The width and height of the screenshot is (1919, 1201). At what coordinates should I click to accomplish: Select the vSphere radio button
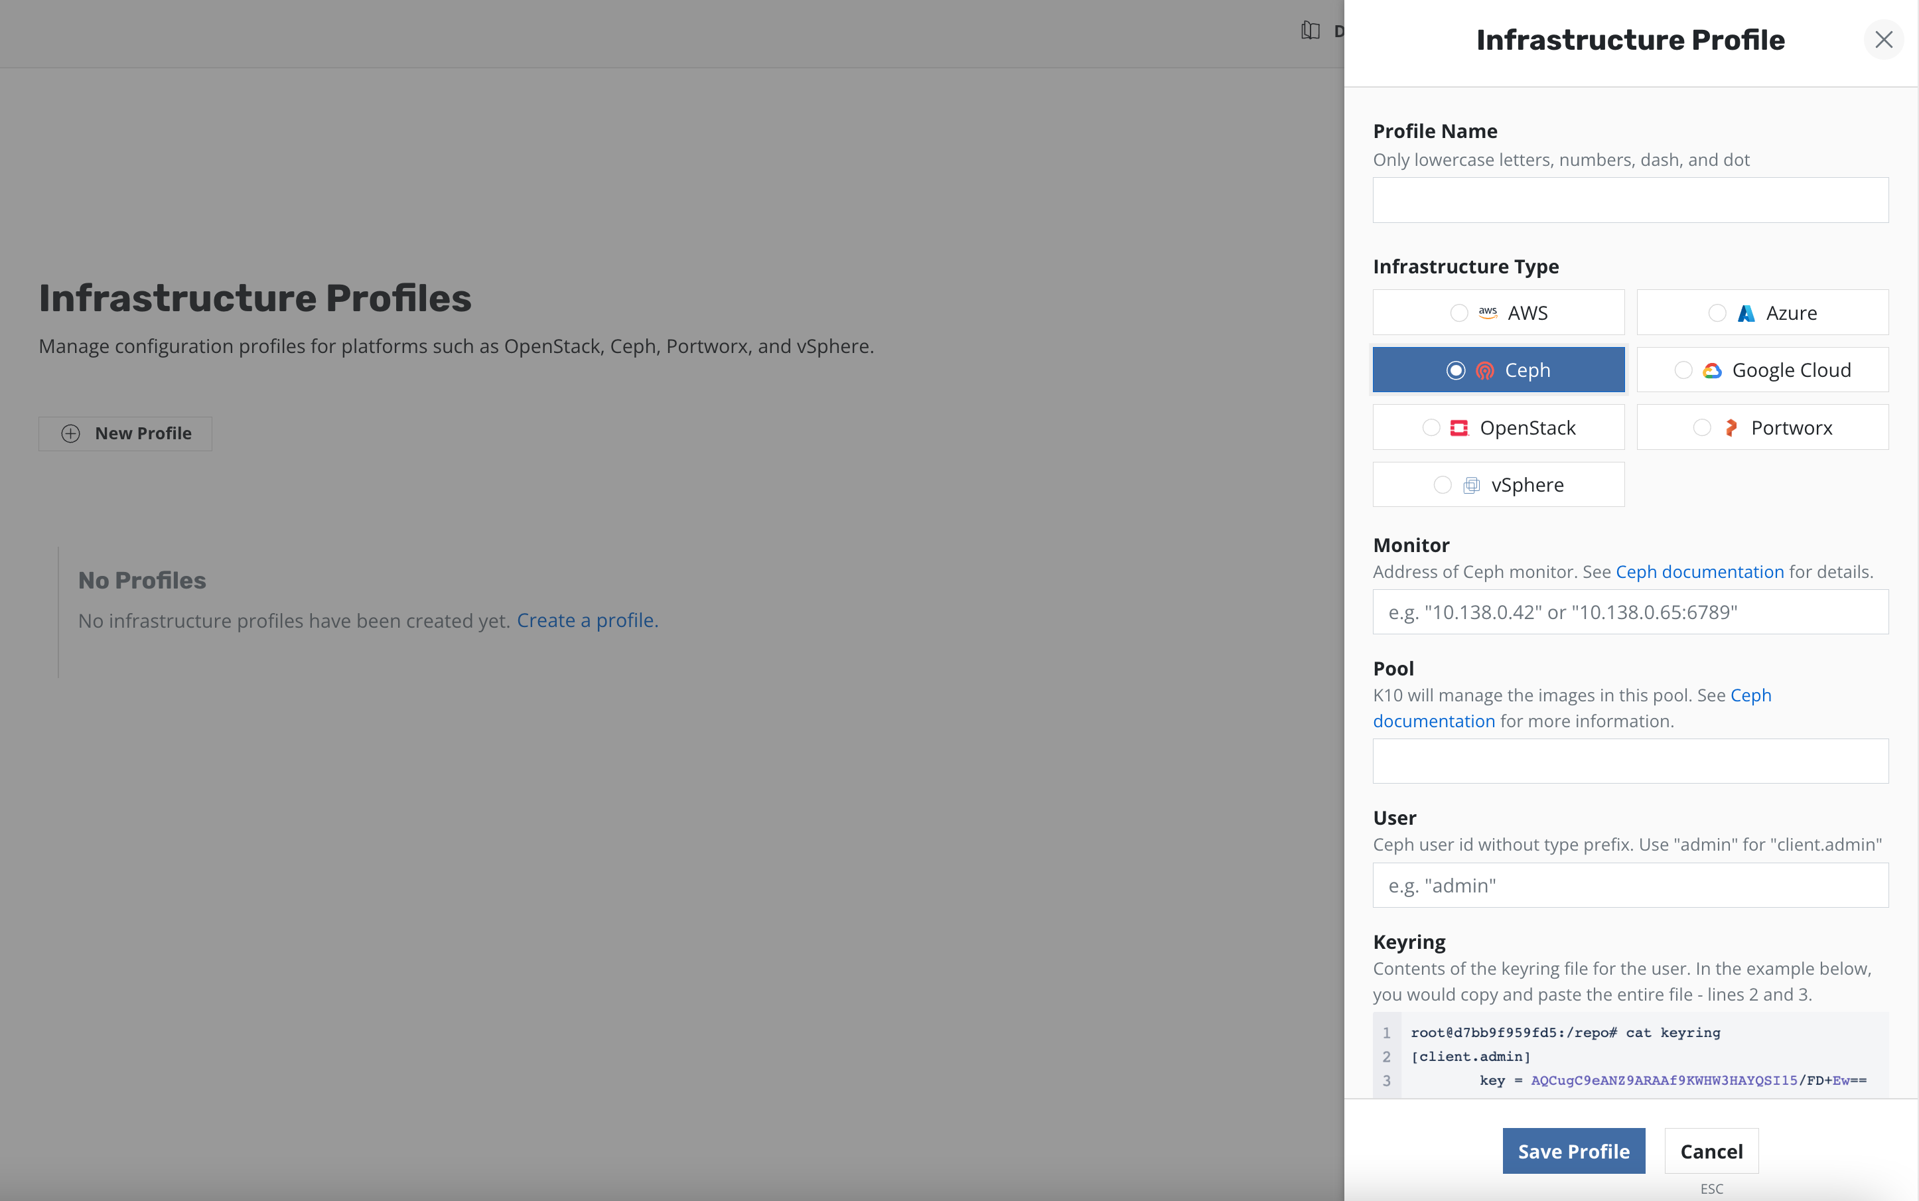click(1443, 485)
